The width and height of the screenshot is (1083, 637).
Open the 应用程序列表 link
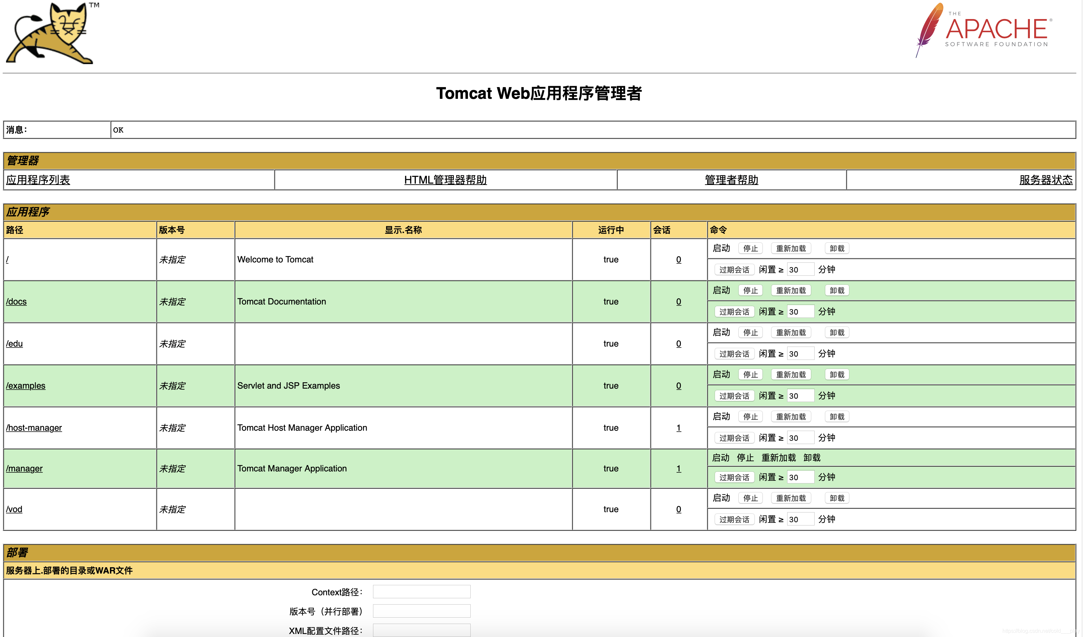coord(38,180)
